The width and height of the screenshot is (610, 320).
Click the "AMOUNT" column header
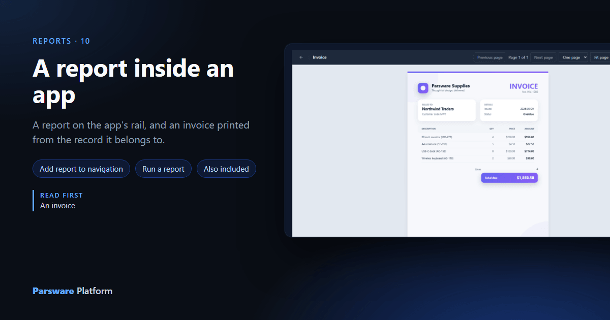pyautogui.click(x=529, y=129)
